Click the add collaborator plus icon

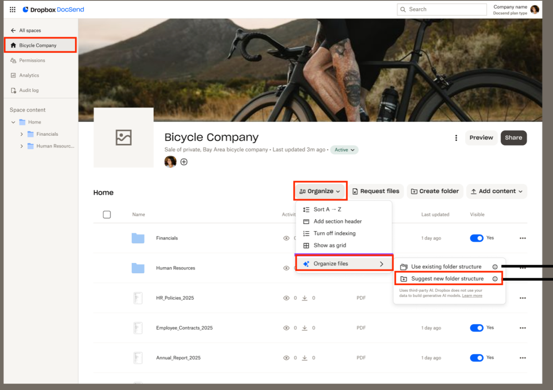tap(184, 162)
